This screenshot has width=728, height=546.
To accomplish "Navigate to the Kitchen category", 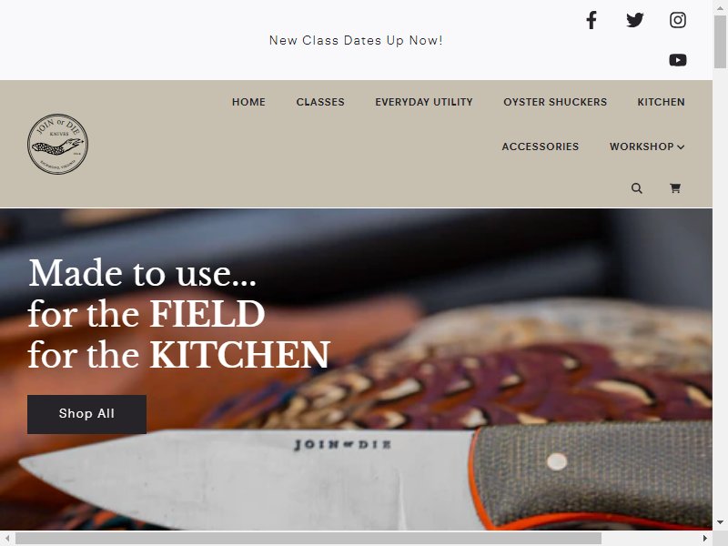I will pos(662,102).
